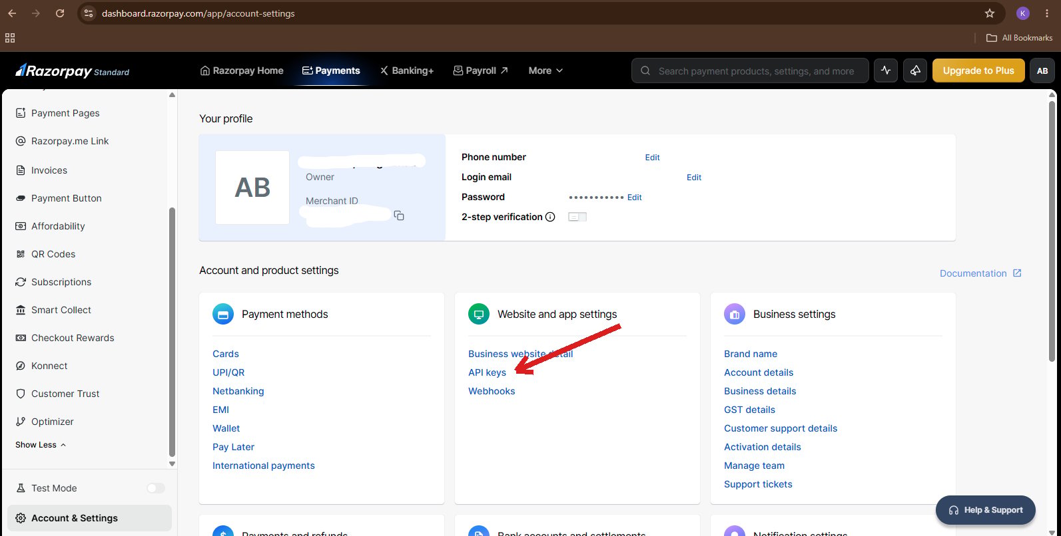1061x536 pixels.
Task: Click the Subscriptions refresh icon
Action: (x=21, y=282)
